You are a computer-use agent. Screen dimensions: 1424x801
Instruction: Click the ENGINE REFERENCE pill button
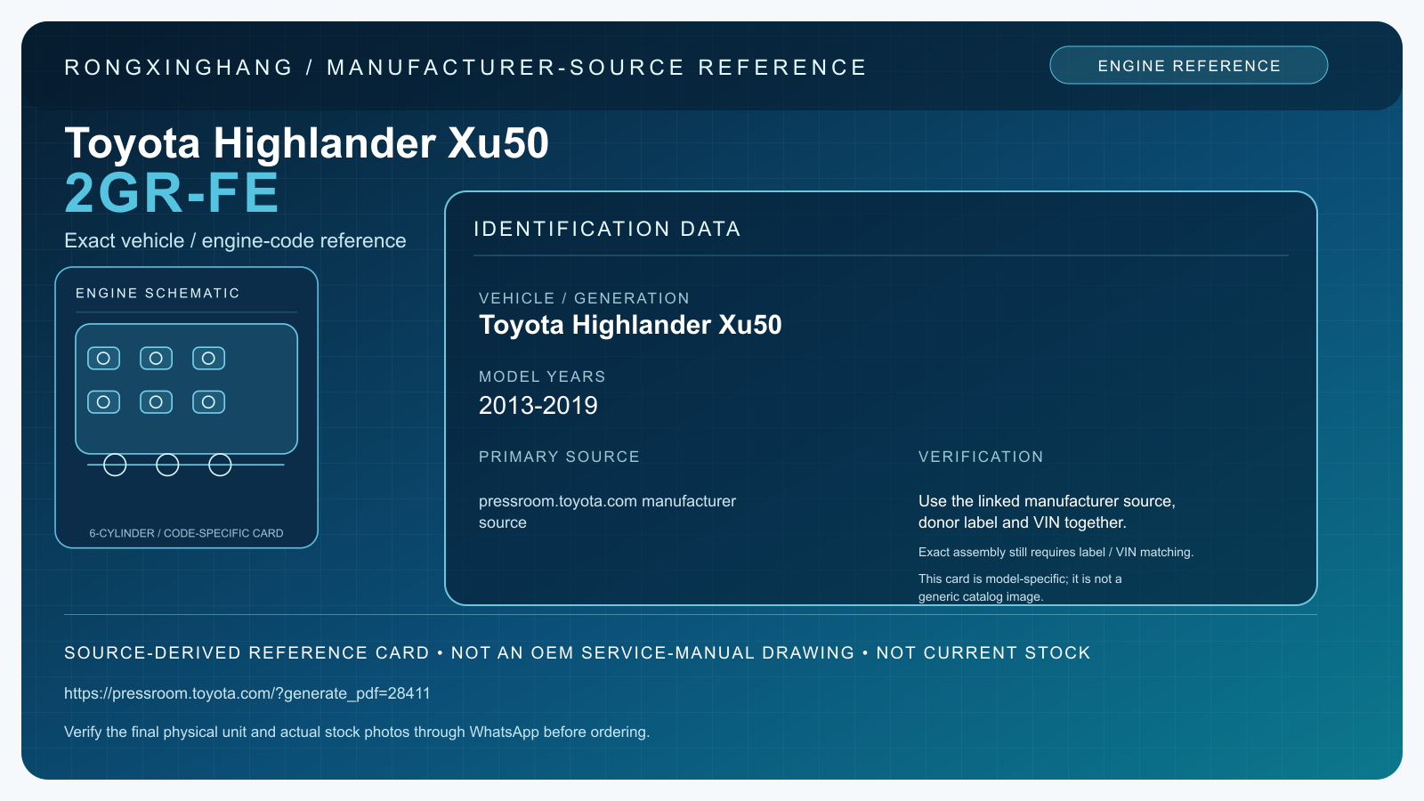pos(1188,66)
